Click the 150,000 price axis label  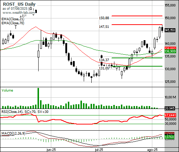click(170, 18)
